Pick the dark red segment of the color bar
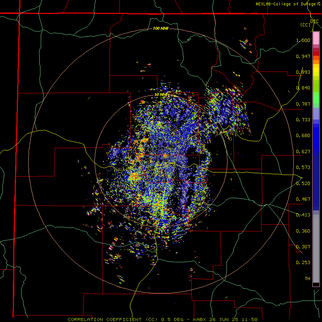The image size is (322, 322). click(316, 53)
